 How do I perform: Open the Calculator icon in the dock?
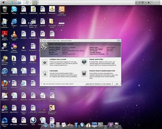pyautogui.click(x=58, y=125)
